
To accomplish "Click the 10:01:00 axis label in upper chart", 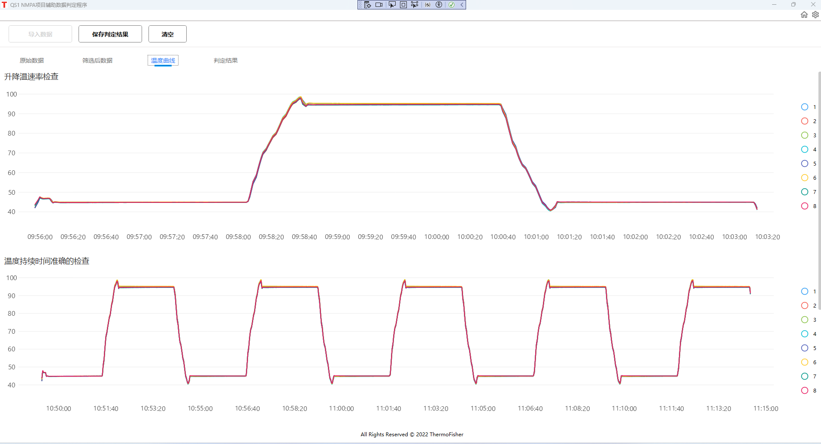I will [x=536, y=237].
